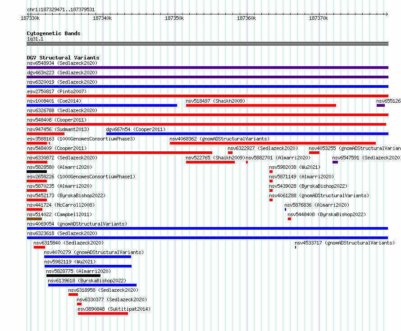Image resolution: width=401 pixels, height=331 pixels.
Task: Click the 187340k ruler position
Action: click(x=102, y=18)
